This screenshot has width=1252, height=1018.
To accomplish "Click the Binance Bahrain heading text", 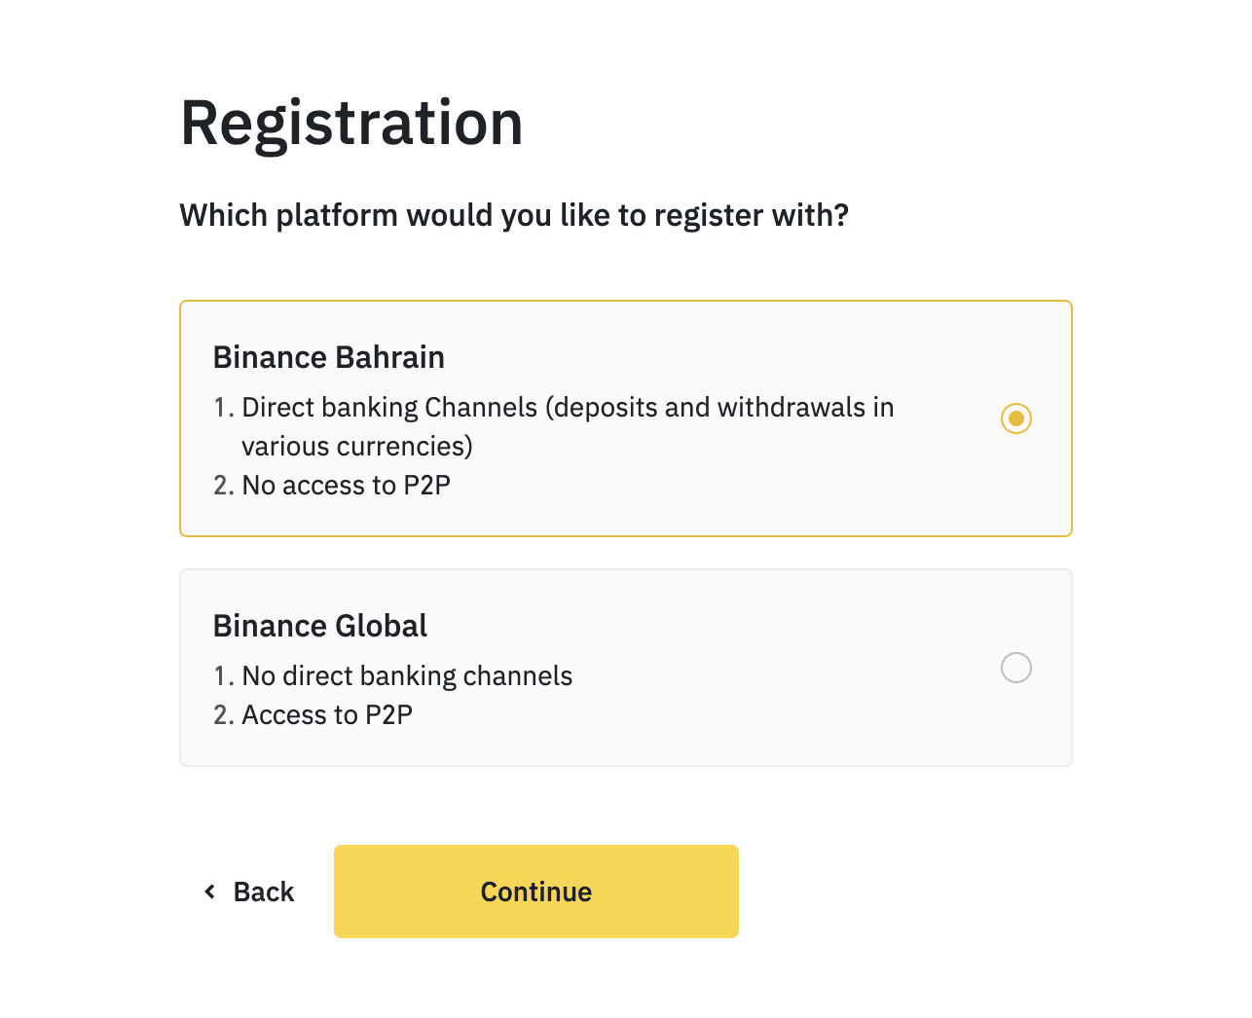I will point(328,357).
